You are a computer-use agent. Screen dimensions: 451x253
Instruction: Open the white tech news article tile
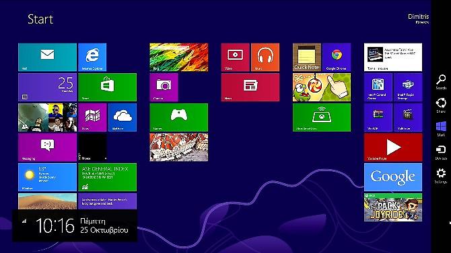click(x=393, y=57)
